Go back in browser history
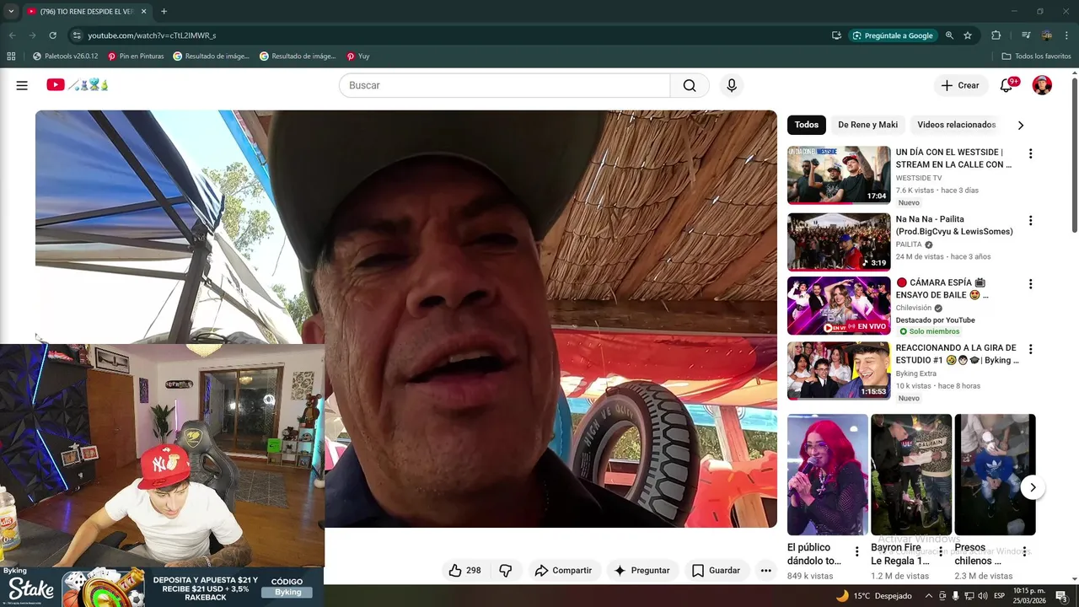The image size is (1079, 607). pos(12,35)
